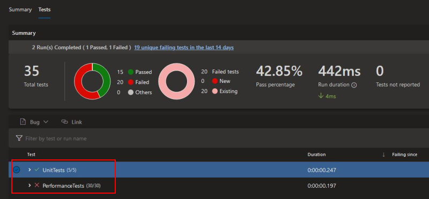Expand the UnitTests row
Viewport: 429px width, 199px height.
[x=30, y=170]
